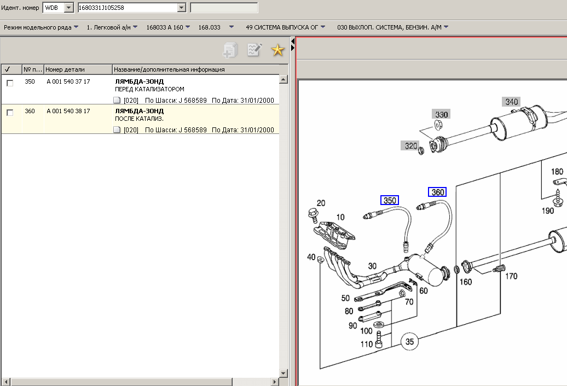This screenshot has width=567, height=386.
Task: Check the box for part 350
Action: coord(10,83)
